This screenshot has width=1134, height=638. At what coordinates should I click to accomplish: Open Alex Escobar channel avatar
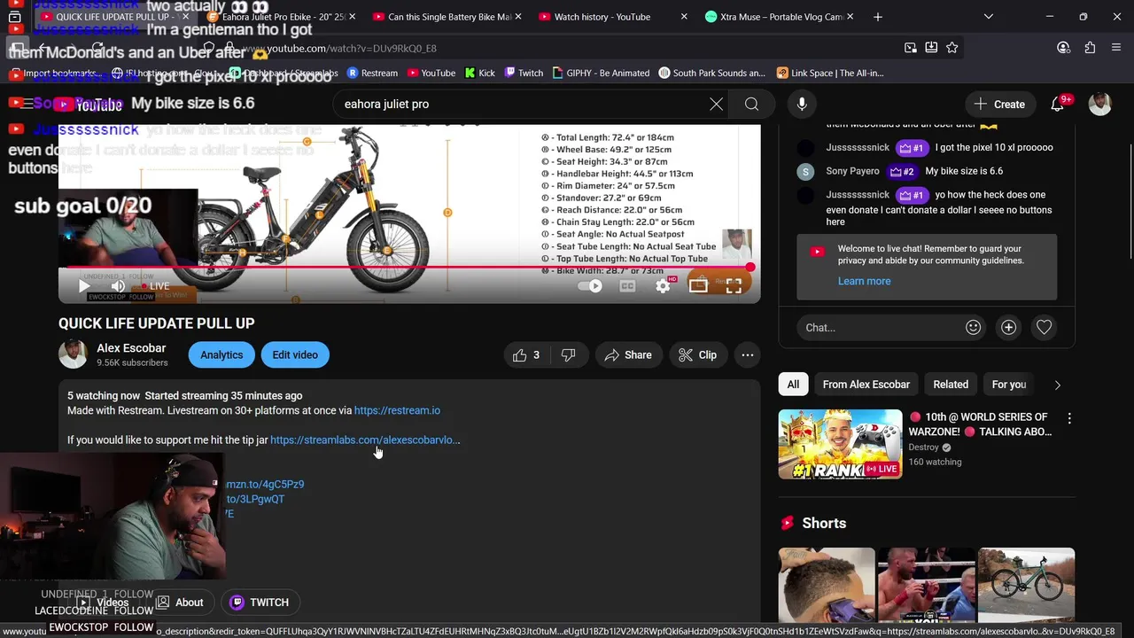coord(73,354)
